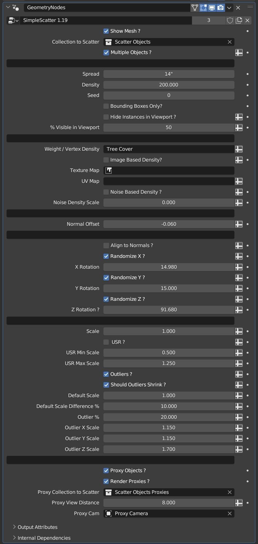Click the fake user shield icon
The image size is (258, 544).
coord(230,20)
